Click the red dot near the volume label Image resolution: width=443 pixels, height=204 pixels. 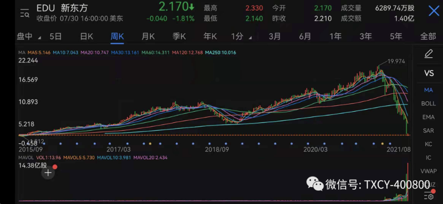point(55,167)
